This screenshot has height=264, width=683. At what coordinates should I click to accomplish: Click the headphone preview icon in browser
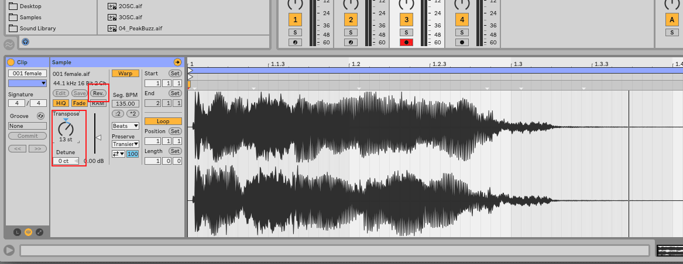point(26,42)
